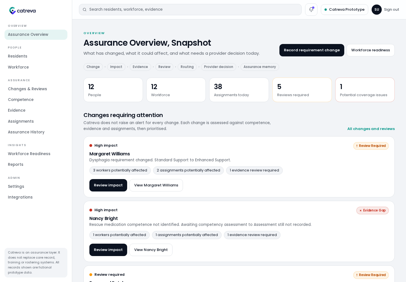
Task: Click red High impact dot for Nancy Bright
Action: click(91, 210)
